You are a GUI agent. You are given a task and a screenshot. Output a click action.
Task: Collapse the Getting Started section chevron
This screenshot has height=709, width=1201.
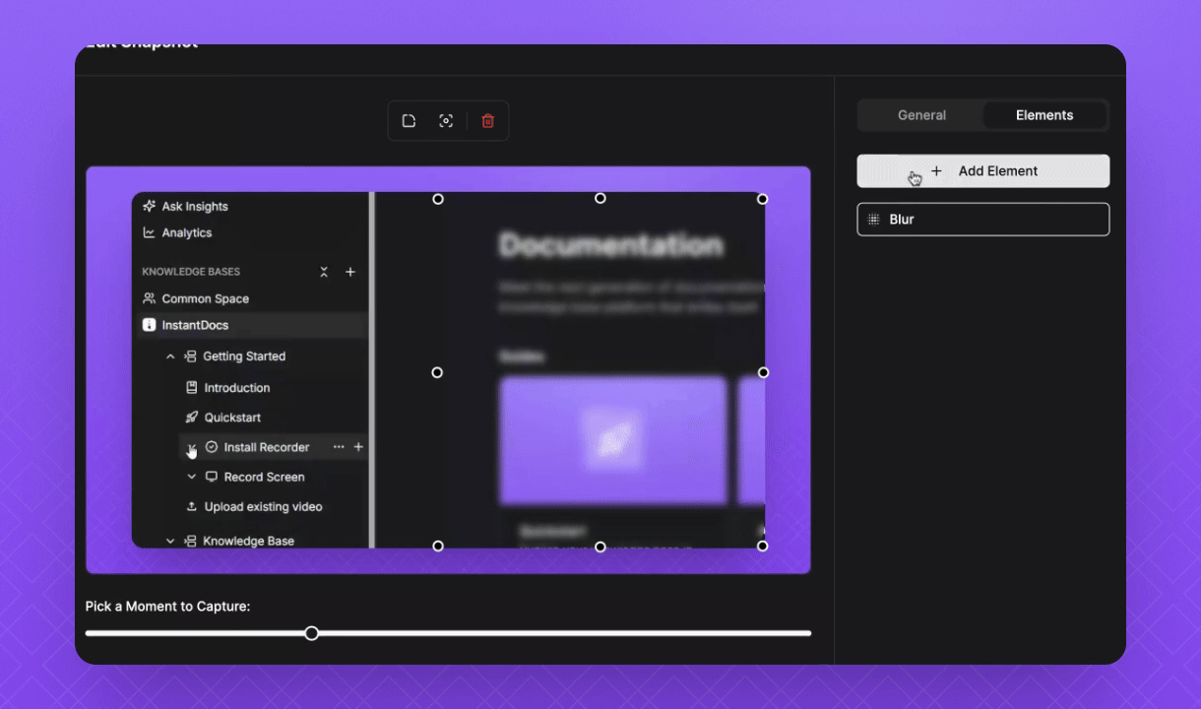(170, 356)
